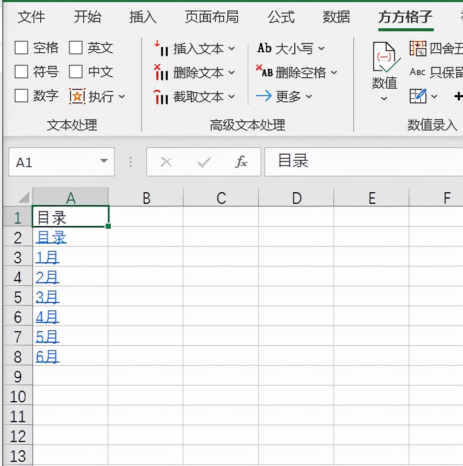The image size is (463, 466).
Task: Follow the 1月 hyperlink
Action: click(47, 257)
